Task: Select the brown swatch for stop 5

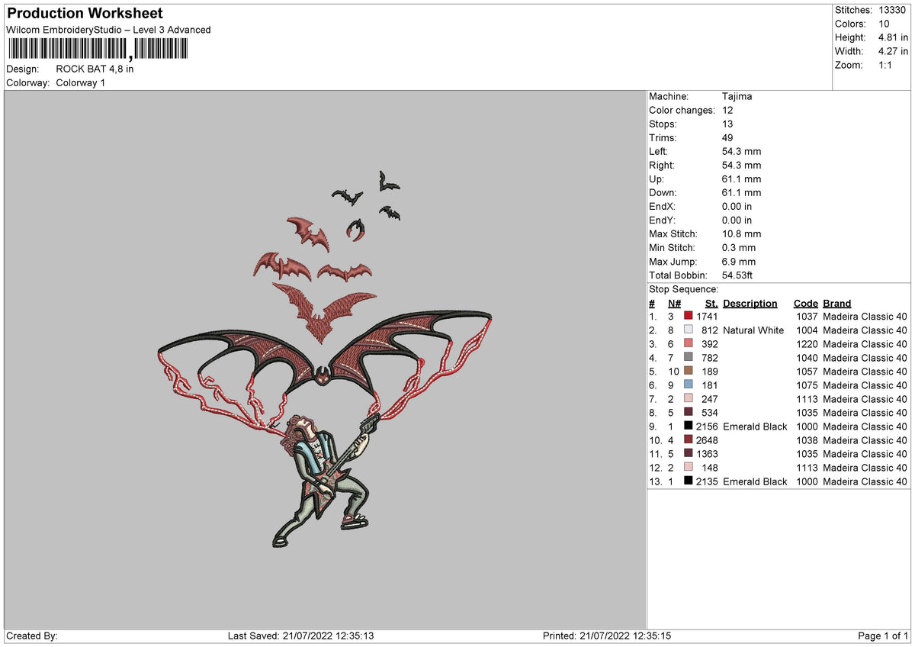Action: [x=689, y=372]
